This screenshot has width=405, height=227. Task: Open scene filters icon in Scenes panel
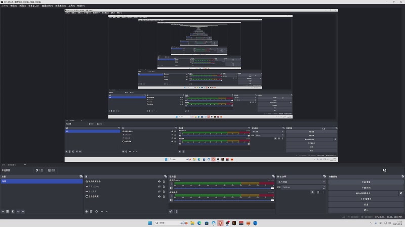click(13, 211)
